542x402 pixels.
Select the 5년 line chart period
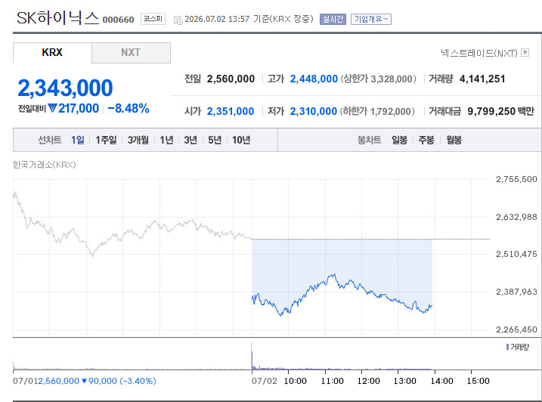click(x=215, y=140)
